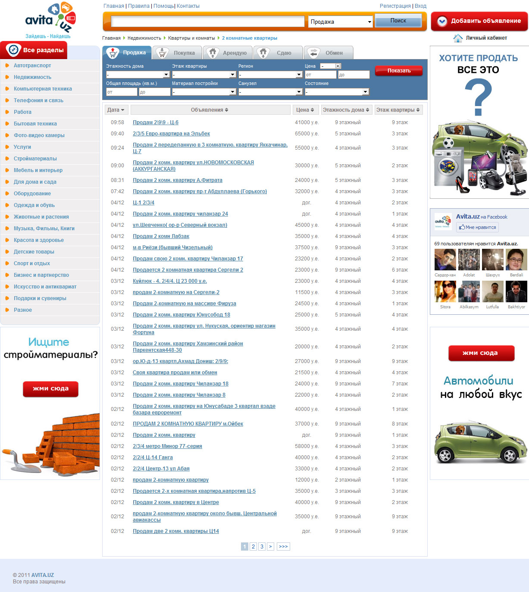
Task: Click the Avita.uz Facebook page logo
Action: 443,221
